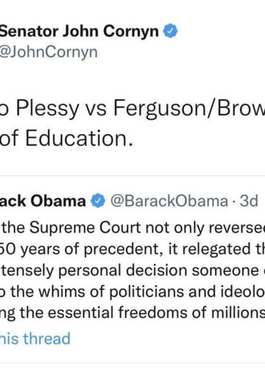
Task: Click the 'whims of politicians' line
Action: click(x=132, y=291)
